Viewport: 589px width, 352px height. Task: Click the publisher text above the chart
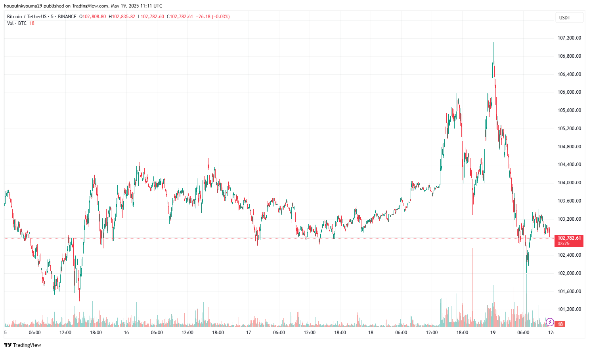[x=83, y=6]
